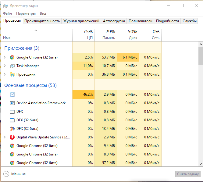Click the 9,4 МБ memory value
203x182 pixels.
coord(109,146)
